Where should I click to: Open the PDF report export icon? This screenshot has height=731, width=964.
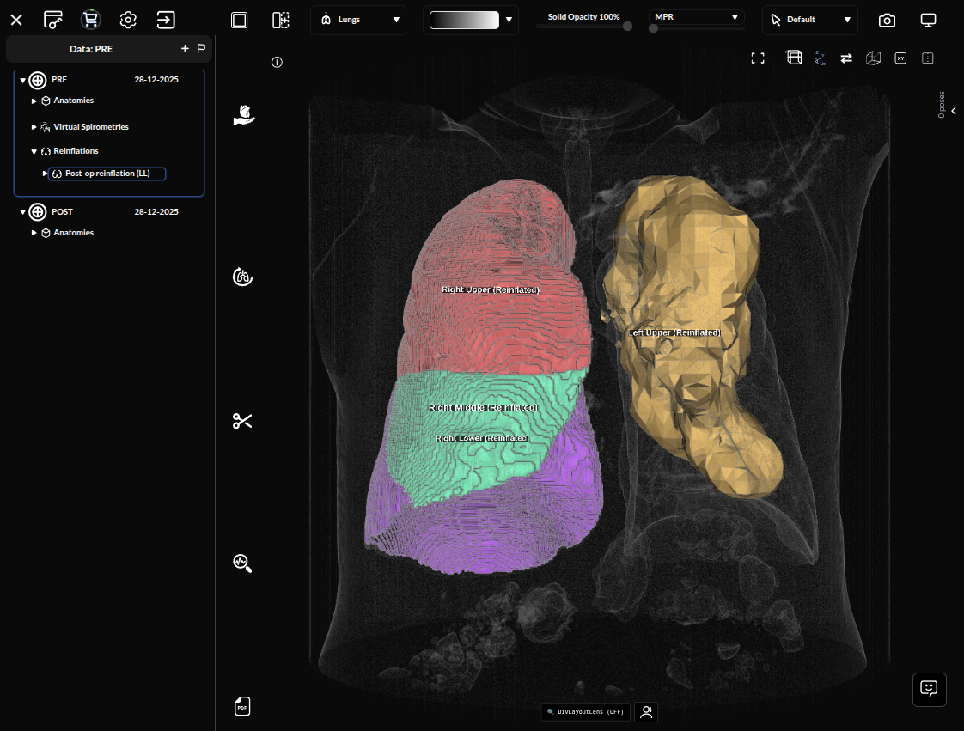[242, 706]
